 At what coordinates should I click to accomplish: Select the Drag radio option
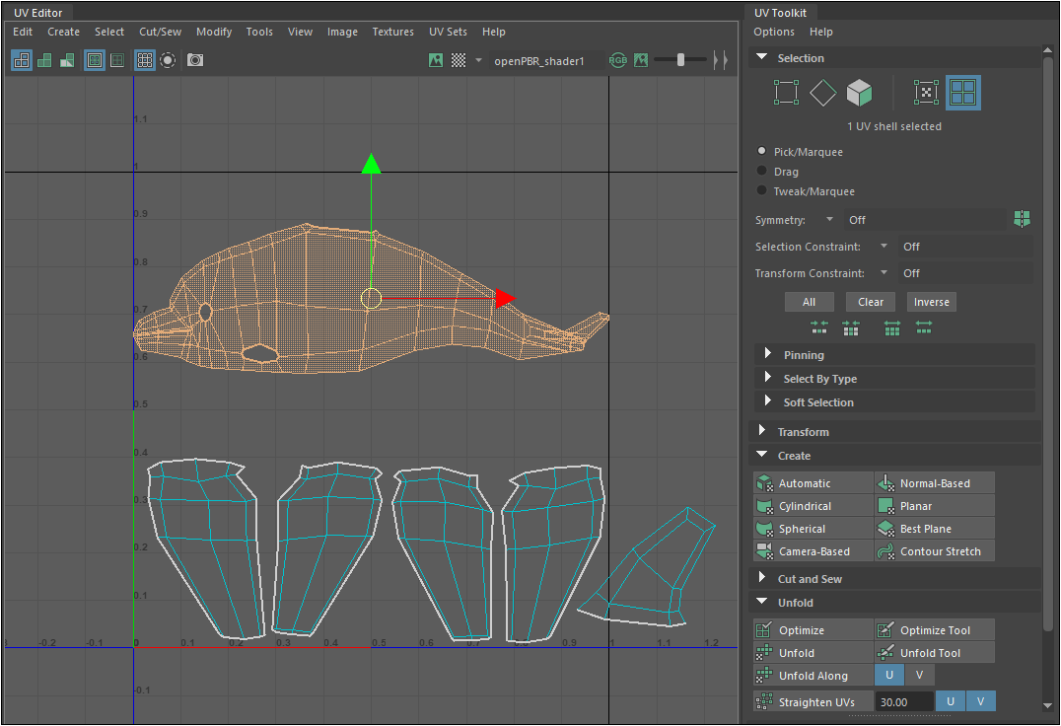(x=762, y=172)
